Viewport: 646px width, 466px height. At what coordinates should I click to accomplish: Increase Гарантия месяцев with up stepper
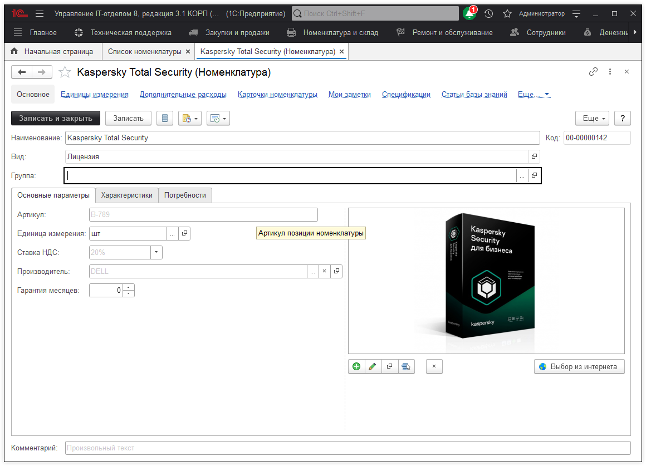point(129,287)
